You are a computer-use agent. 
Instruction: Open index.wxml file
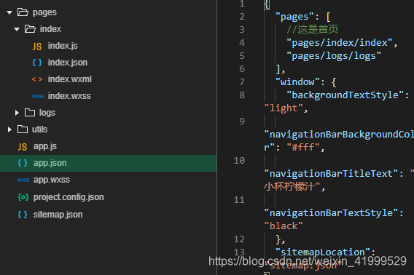click(x=70, y=79)
